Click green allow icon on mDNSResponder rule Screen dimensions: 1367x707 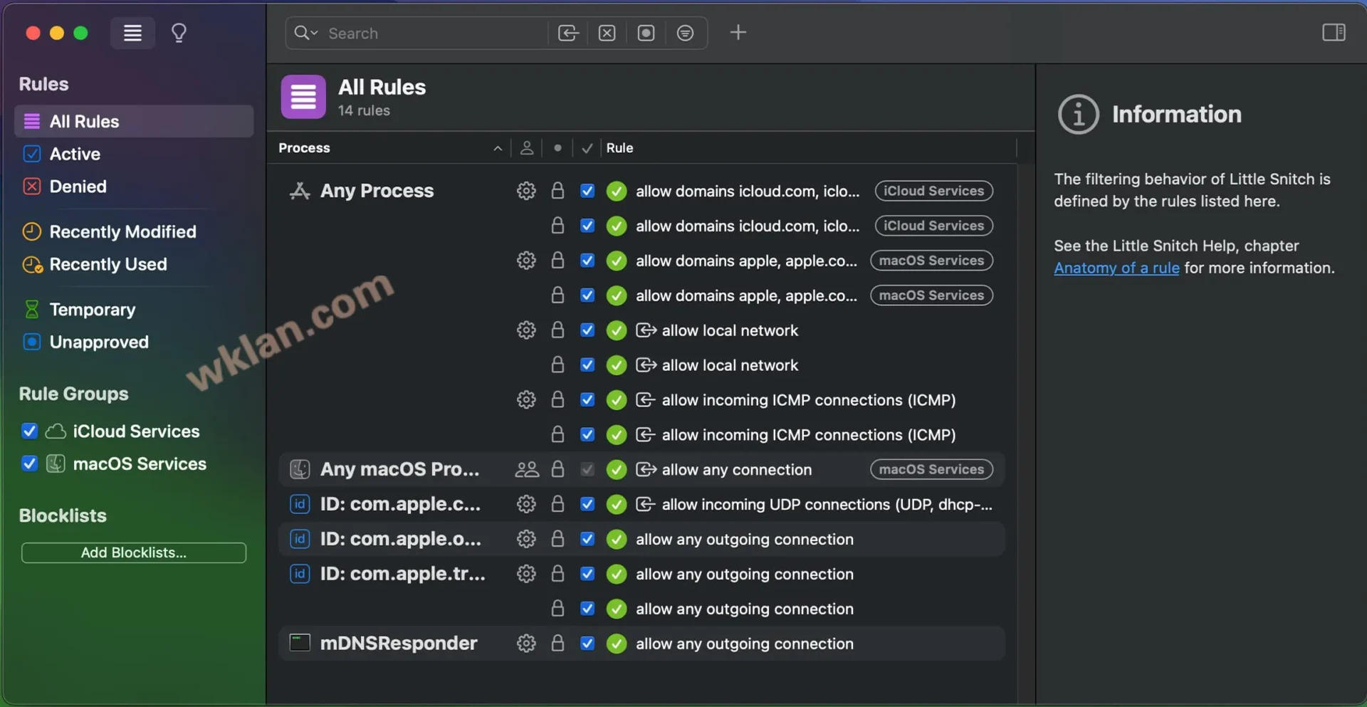point(617,644)
